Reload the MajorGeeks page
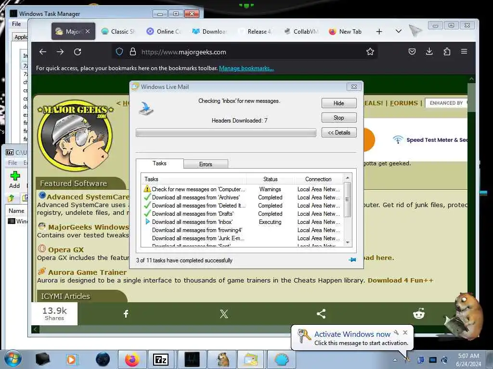Screen dimensions: 493x369 pos(78,52)
